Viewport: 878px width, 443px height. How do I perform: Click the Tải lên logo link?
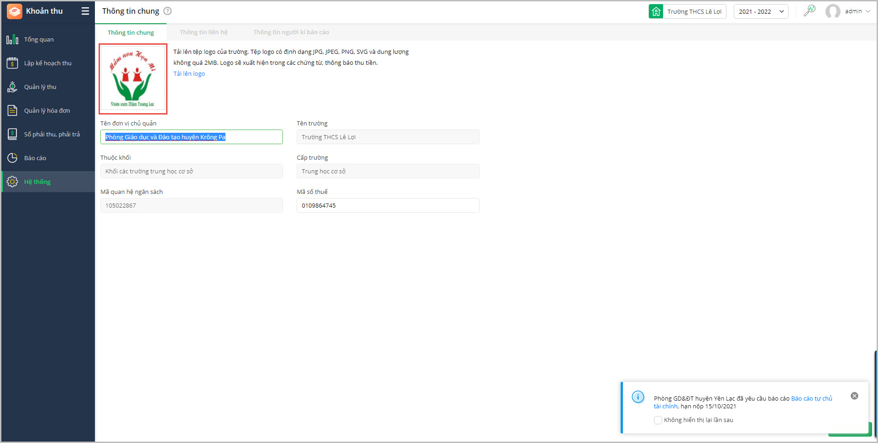[189, 74]
